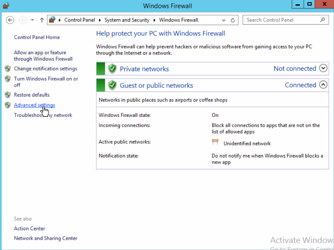This screenshot has width=334, height=250.
Task: Expand the arrow after Control Panel breadcrumb
Action: click(100, 20)
